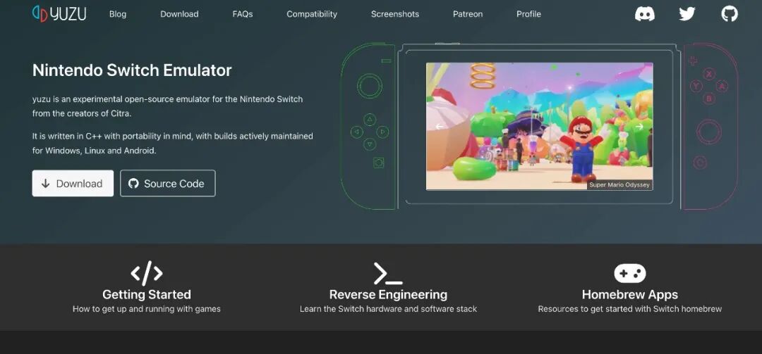Visit the Patreon nav link
Viewport: 762px width, 354px height.
pos(468,14)
